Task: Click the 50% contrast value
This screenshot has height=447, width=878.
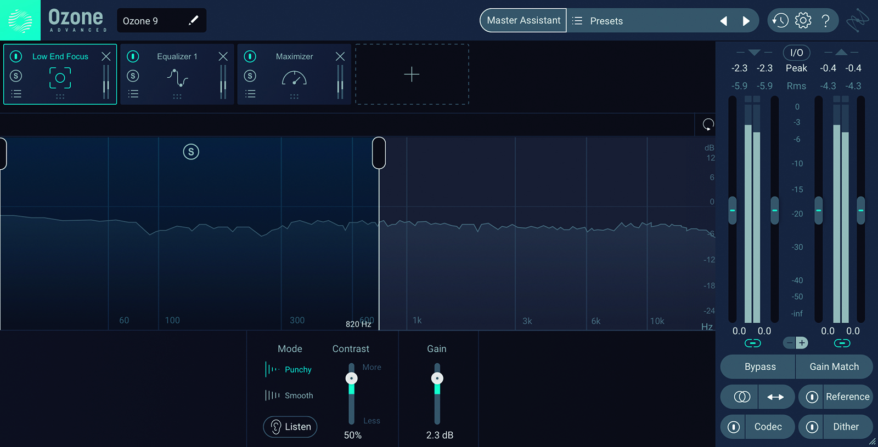Action: 352,435
